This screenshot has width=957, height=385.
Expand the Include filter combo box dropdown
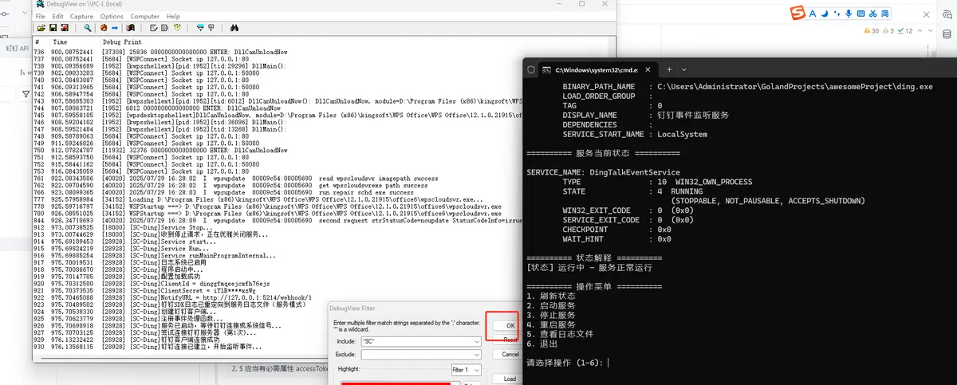477,341
